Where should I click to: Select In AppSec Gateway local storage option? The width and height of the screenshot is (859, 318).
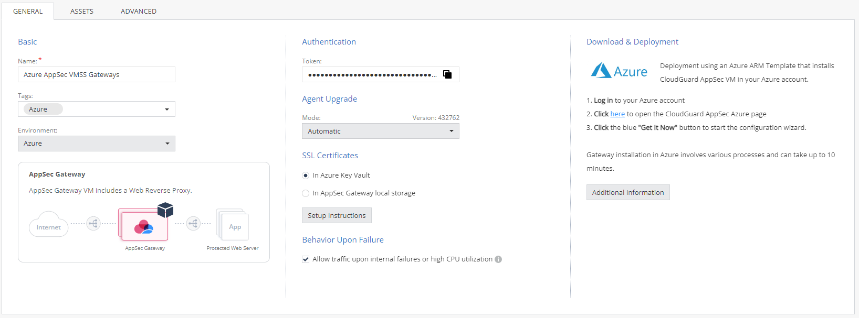tap(306, 193)
